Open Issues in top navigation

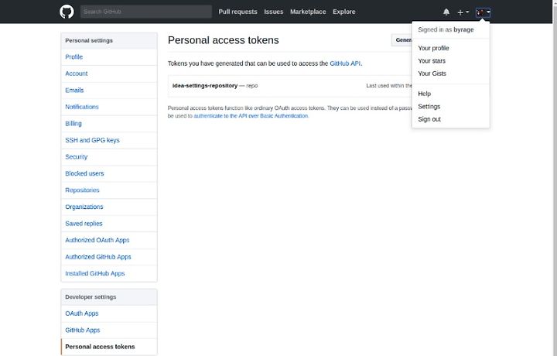274,12
